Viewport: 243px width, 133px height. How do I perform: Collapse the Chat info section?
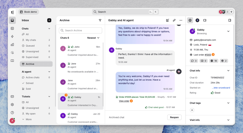click(x=228, y=71)
